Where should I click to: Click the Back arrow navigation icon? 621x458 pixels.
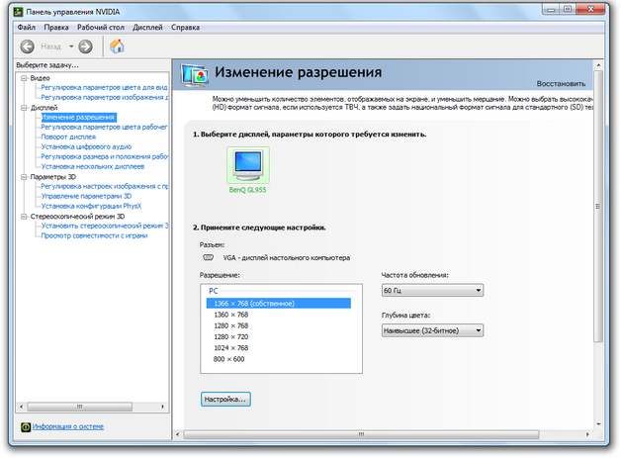click(27, 46)
